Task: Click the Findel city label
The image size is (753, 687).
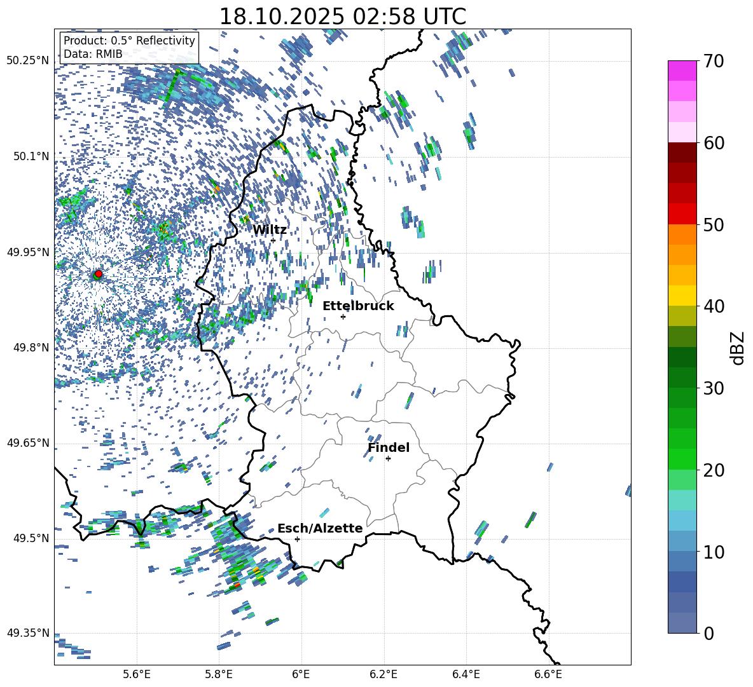Action: (389, 447)
